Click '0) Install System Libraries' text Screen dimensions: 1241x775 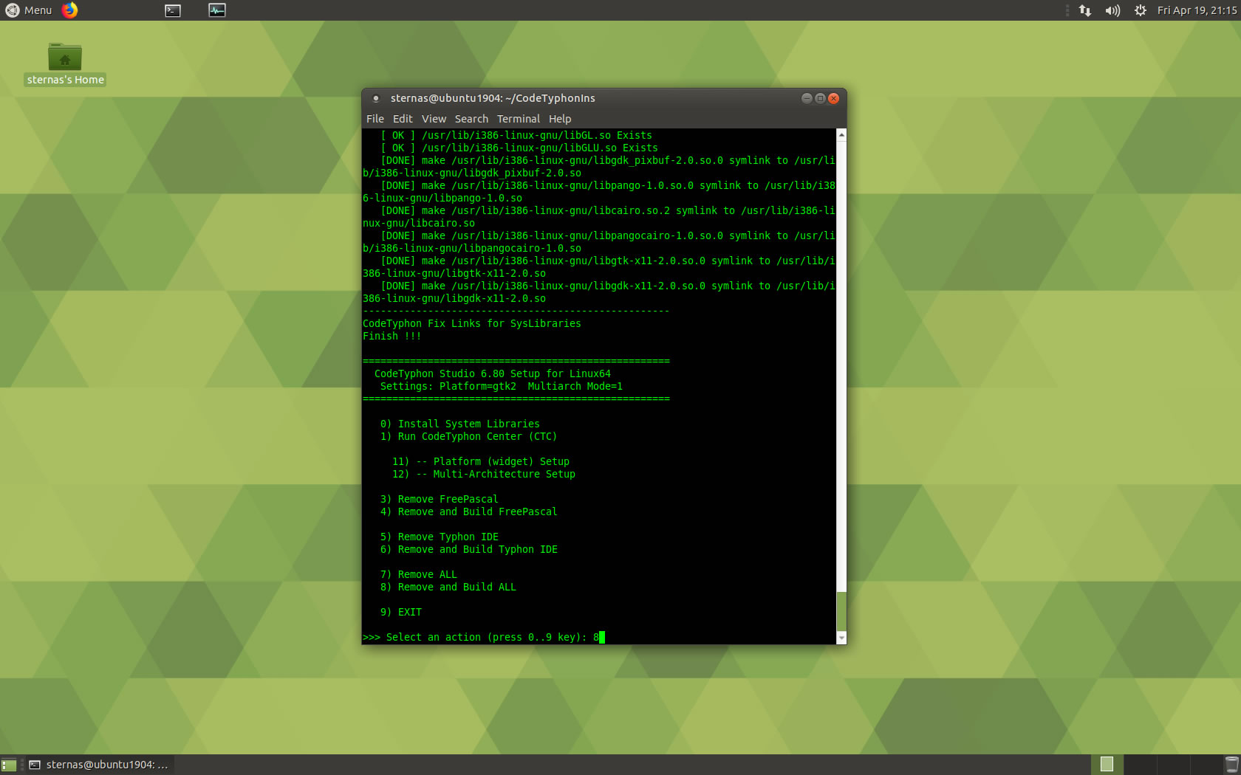coord(460,424)
